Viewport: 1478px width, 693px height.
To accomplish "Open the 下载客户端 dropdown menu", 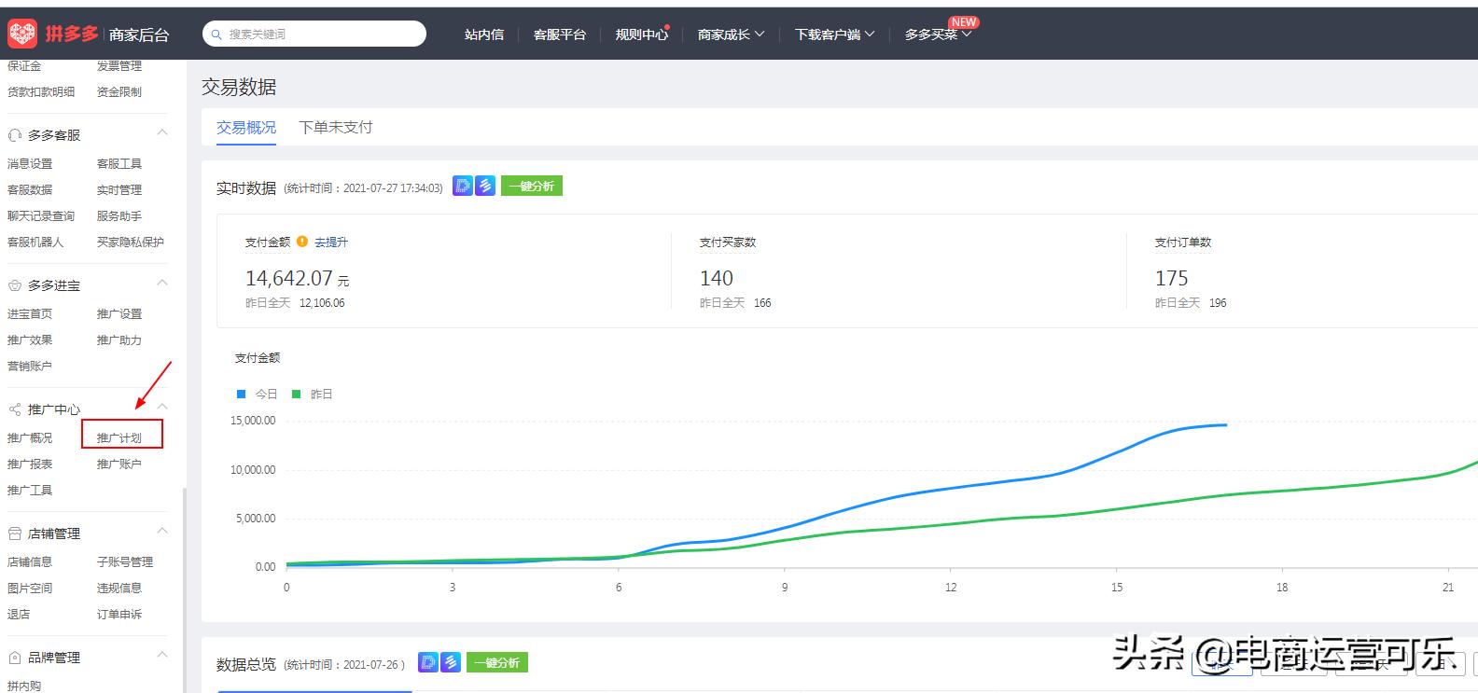I will point(834,35).
